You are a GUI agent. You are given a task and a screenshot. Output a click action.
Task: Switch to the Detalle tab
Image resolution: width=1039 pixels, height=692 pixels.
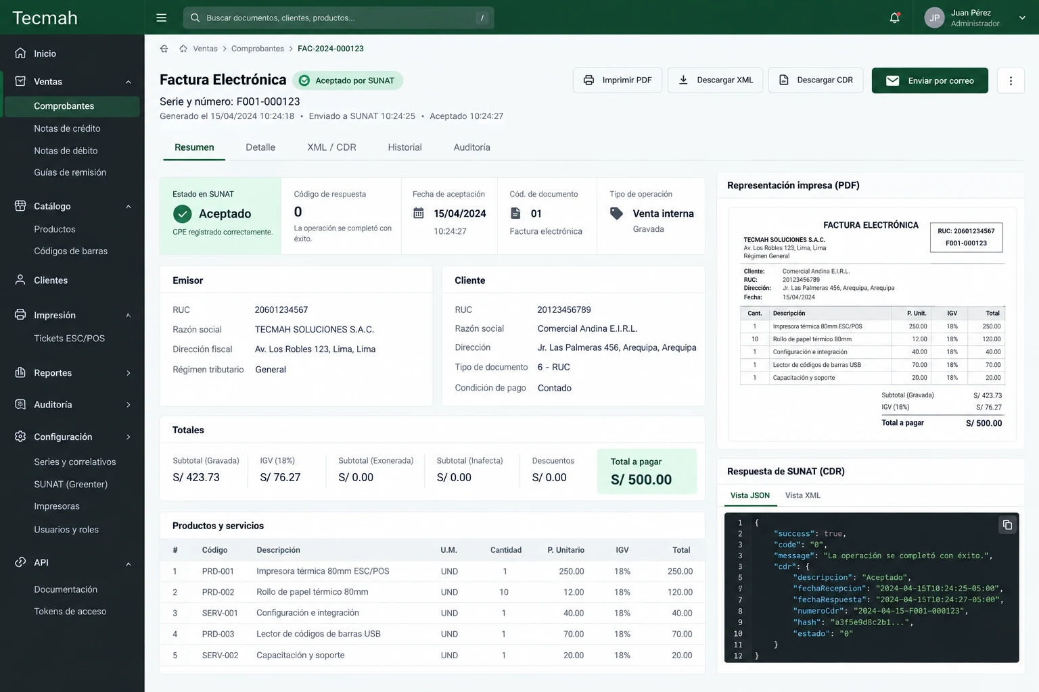coord(260,147)
